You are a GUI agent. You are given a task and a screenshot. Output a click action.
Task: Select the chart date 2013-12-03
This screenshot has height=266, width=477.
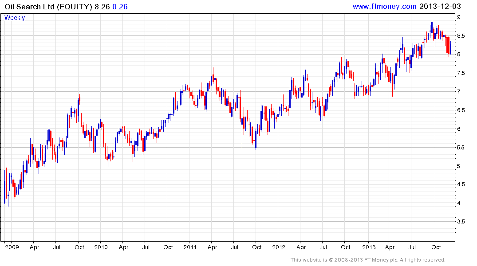click(440, 7)
